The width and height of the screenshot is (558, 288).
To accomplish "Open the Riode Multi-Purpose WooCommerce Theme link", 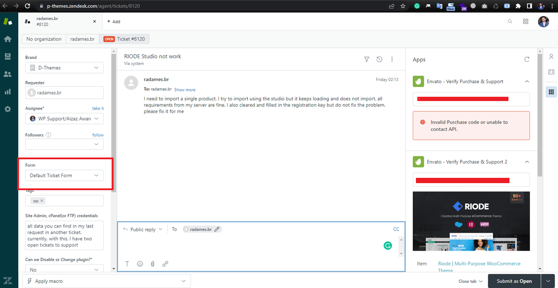I will tap(479, 267).
